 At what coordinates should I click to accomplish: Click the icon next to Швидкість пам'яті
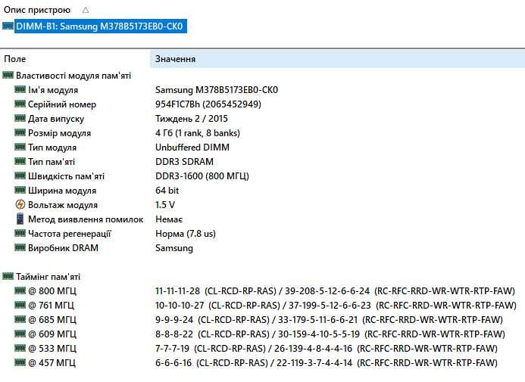(x=20, y=175)
